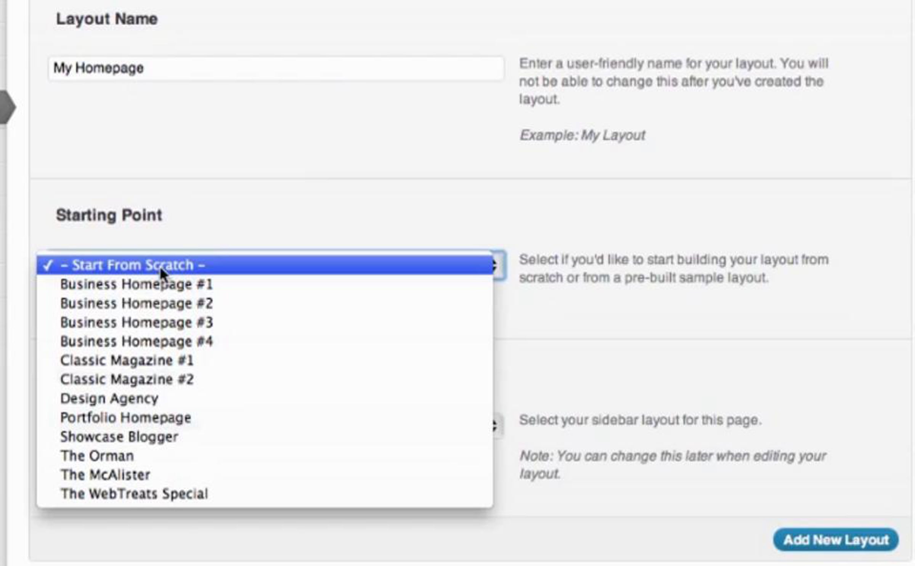Choose Portfolio Homepage option

(x=265, y=418)
